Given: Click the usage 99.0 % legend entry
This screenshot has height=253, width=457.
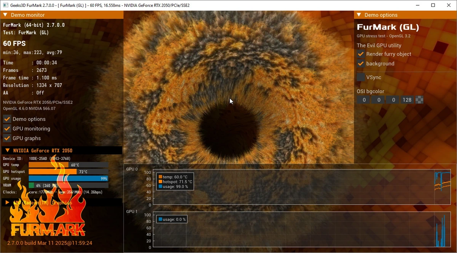Looking at the screenshot, I should coord(173,187).
